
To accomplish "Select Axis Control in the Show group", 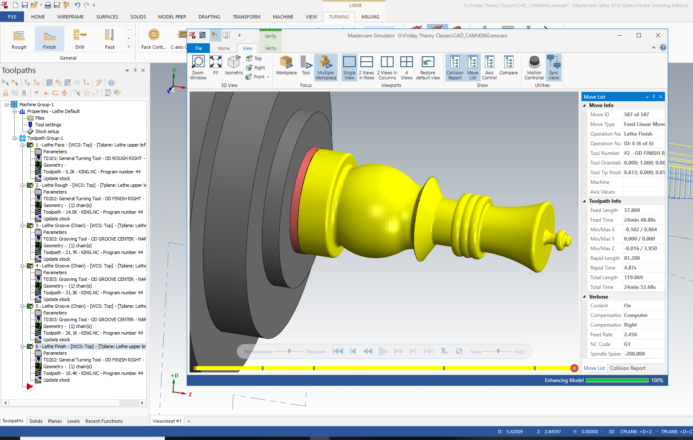I will (x=489, y=67).
